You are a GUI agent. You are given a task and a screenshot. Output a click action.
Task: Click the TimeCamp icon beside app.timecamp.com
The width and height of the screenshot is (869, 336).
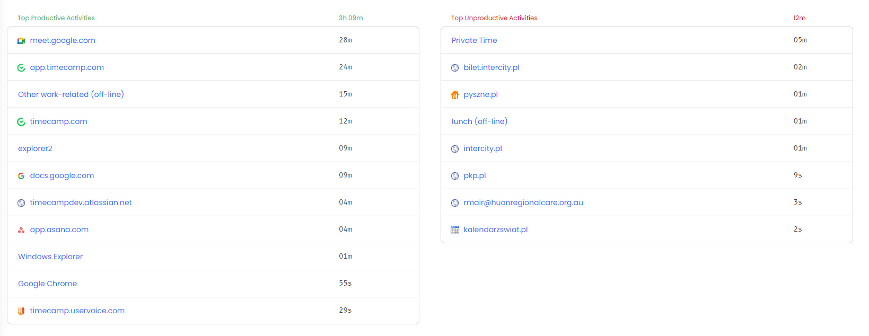[x=21, y=68]
